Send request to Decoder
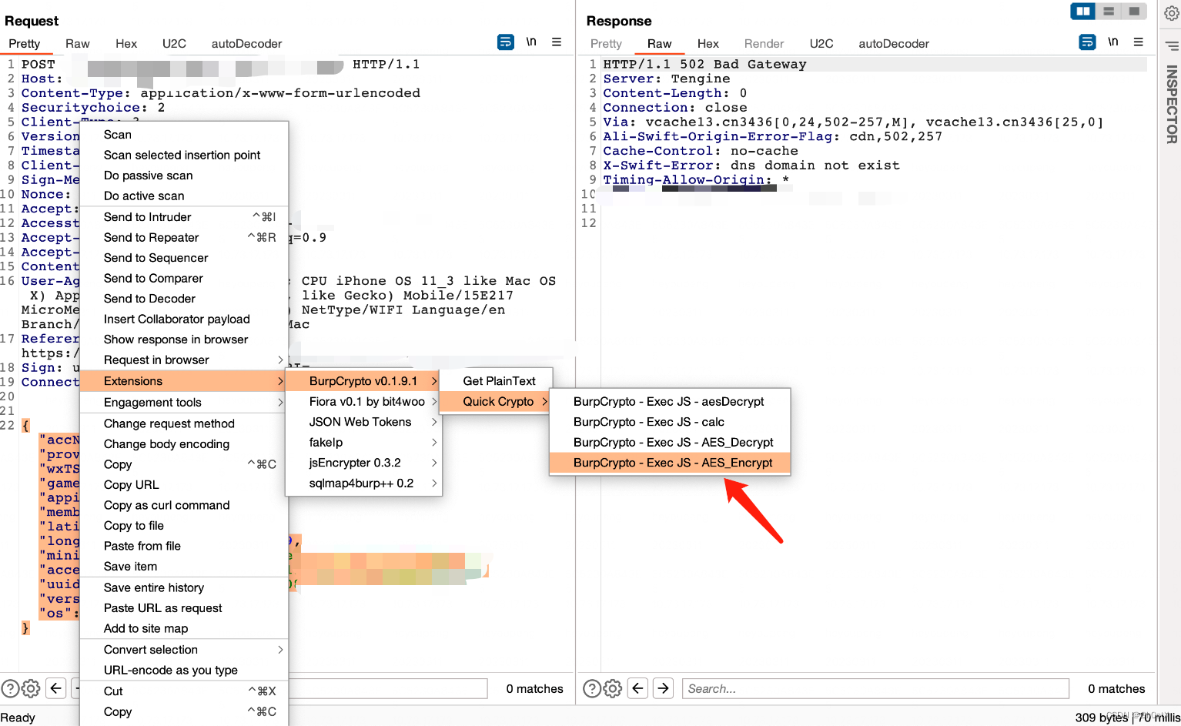Viewport: 1181px width, 726px height. point(184,299)
